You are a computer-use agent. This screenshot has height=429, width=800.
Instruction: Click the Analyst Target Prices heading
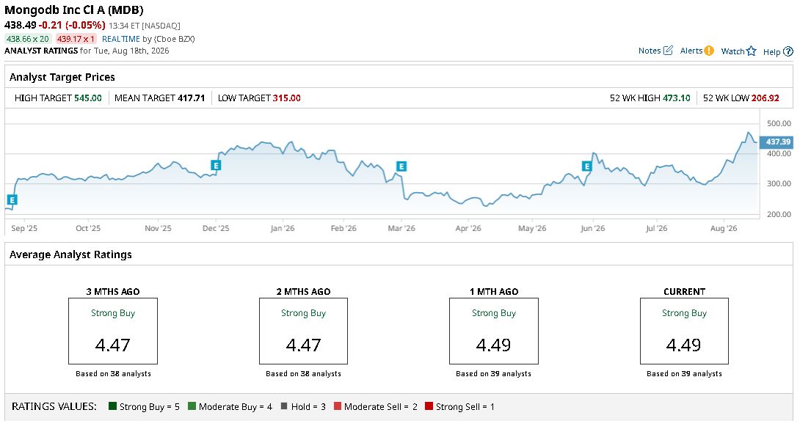[x=62, y=77]
